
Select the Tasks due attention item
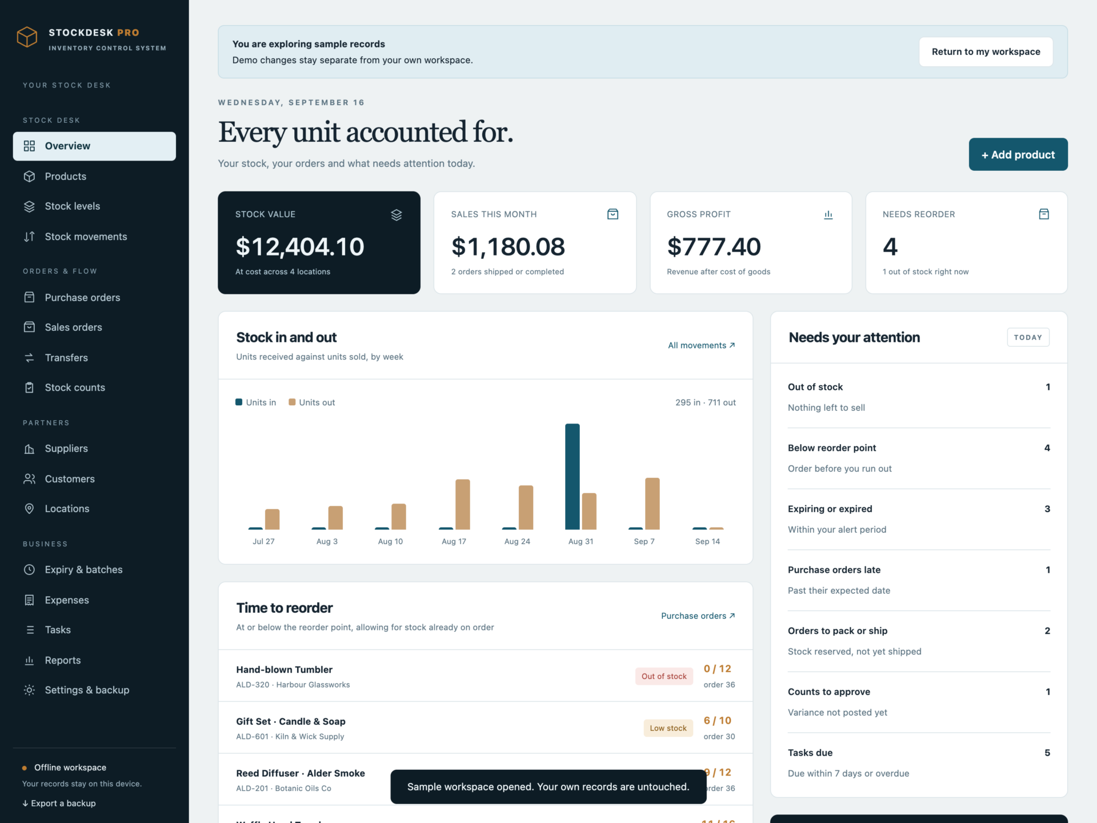click(x=919, y=762)
